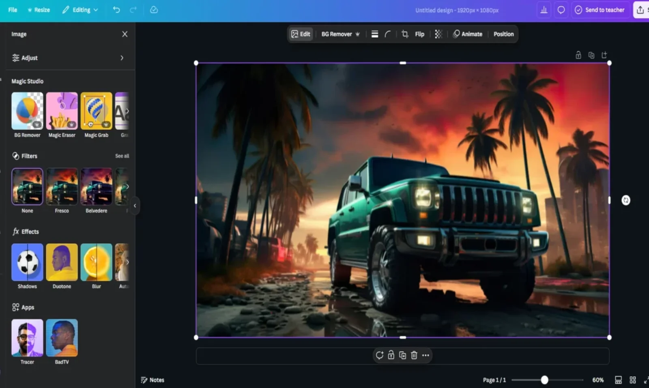Open the comments speech bubble icon
Viewport: 649px width, 388px height.
coord(561,10)
